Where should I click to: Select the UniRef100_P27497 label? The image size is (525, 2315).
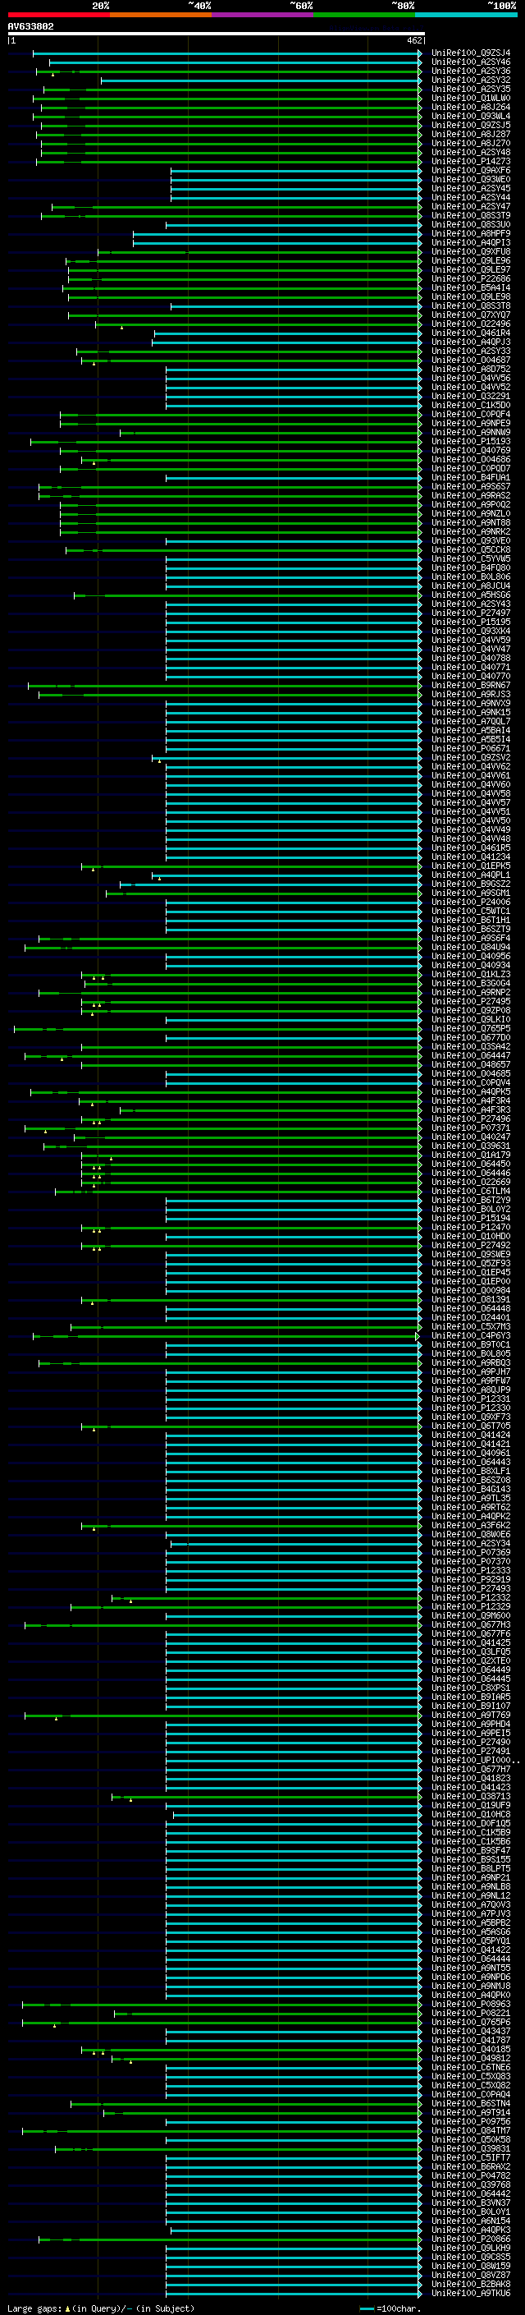pos(471,613)
